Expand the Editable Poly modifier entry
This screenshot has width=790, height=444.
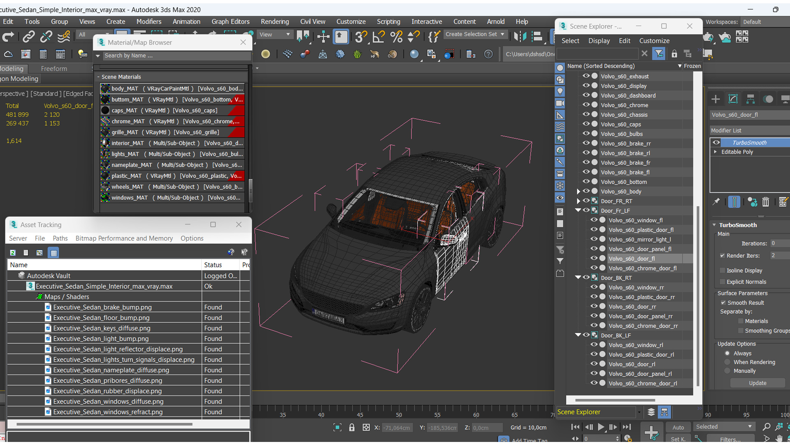716,152
